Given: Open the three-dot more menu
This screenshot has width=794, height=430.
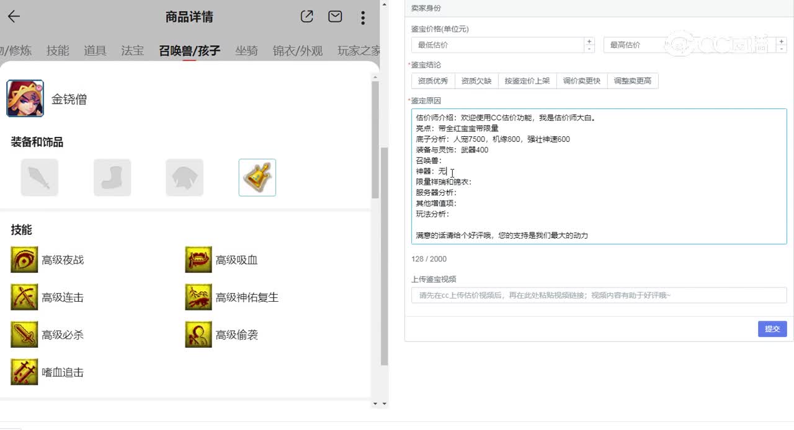Looking at the screenshot, I should click(363, 17).
